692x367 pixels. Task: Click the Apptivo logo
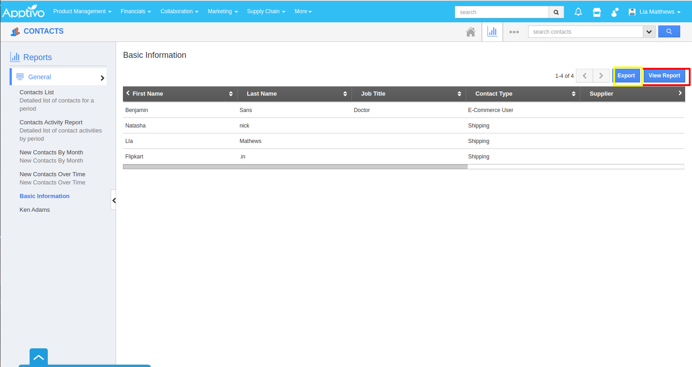point(24,11)
